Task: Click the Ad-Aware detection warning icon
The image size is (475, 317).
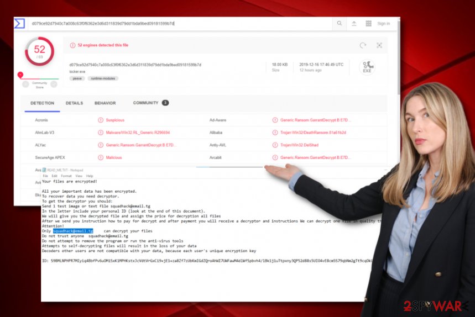Action: click(275, 120)
